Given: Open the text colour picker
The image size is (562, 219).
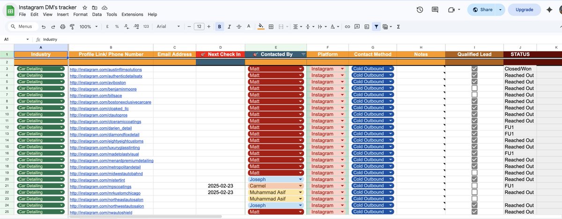Looking at the screenshot, I should [x=249, y=27].
